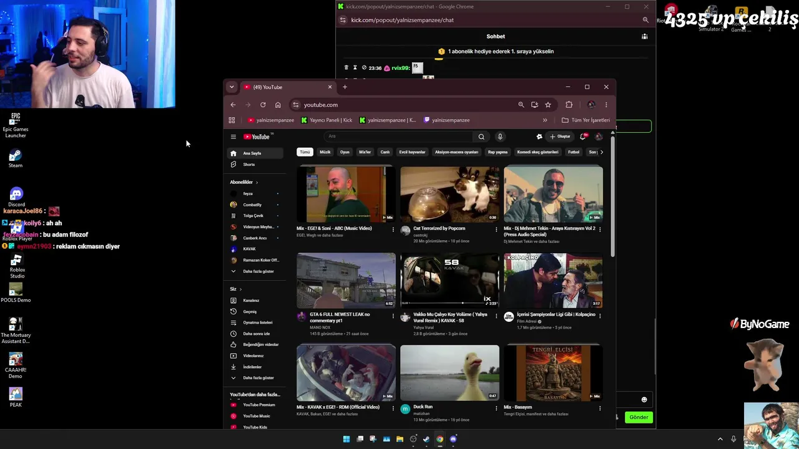Open Chrome extensions puzzle icon
This screenshot has height=449, width=799.
(569, 105)
